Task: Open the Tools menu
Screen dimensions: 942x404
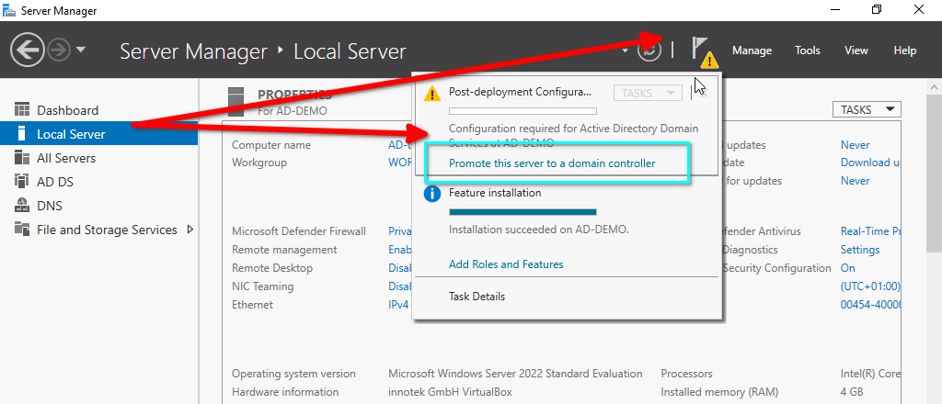Action: coord(808,50)
